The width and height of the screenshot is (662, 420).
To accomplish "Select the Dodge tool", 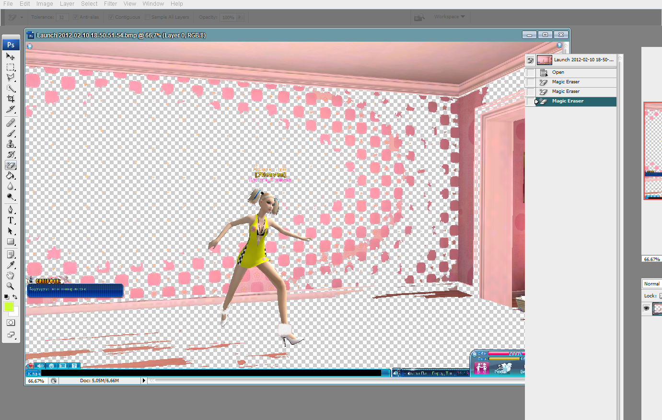I will click(11, 197).
